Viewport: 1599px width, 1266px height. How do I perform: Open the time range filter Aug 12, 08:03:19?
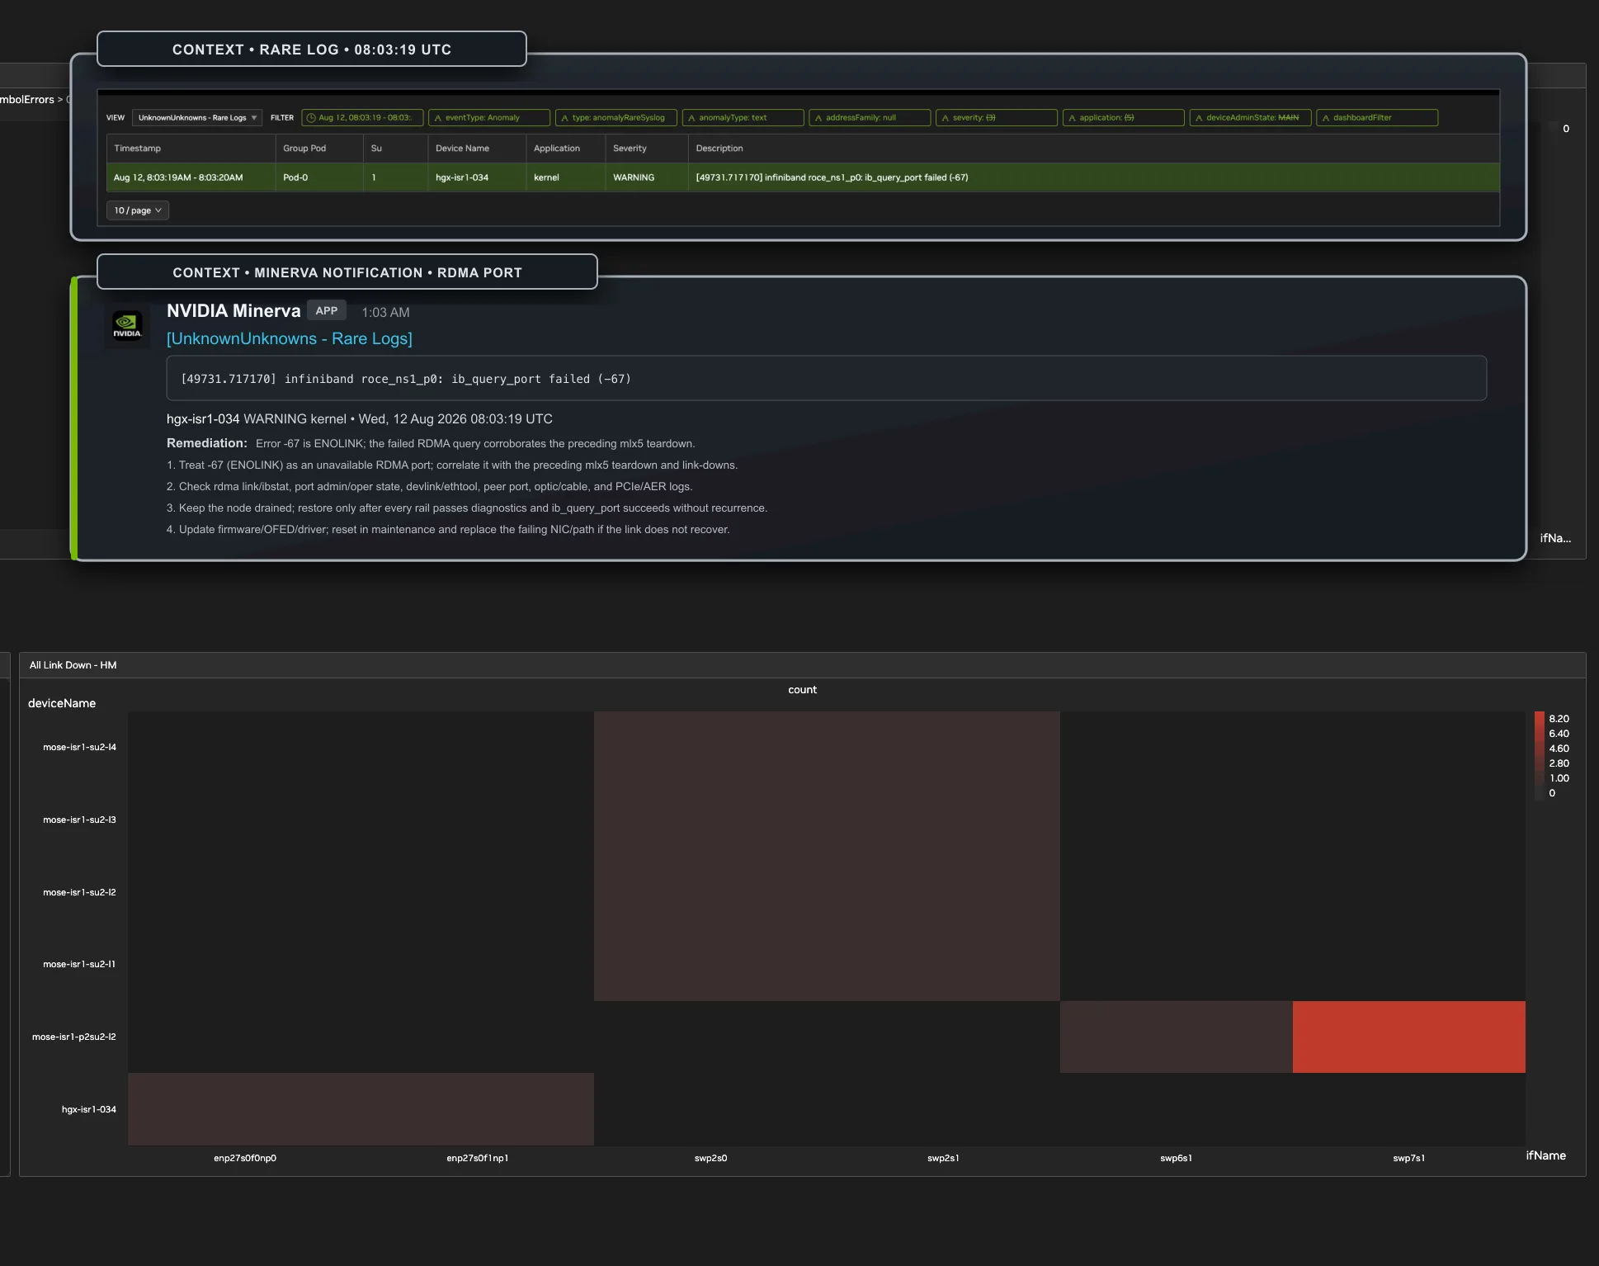click(362, 118)
